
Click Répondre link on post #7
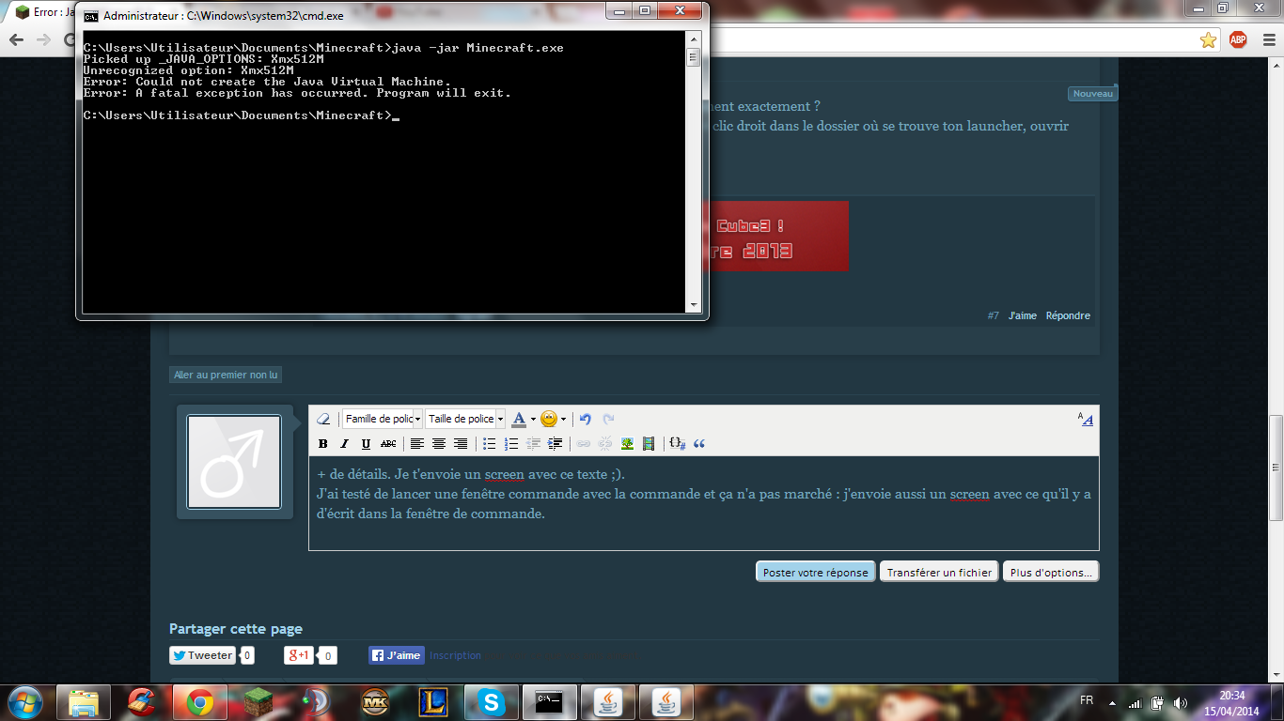tap(1068, 315)
